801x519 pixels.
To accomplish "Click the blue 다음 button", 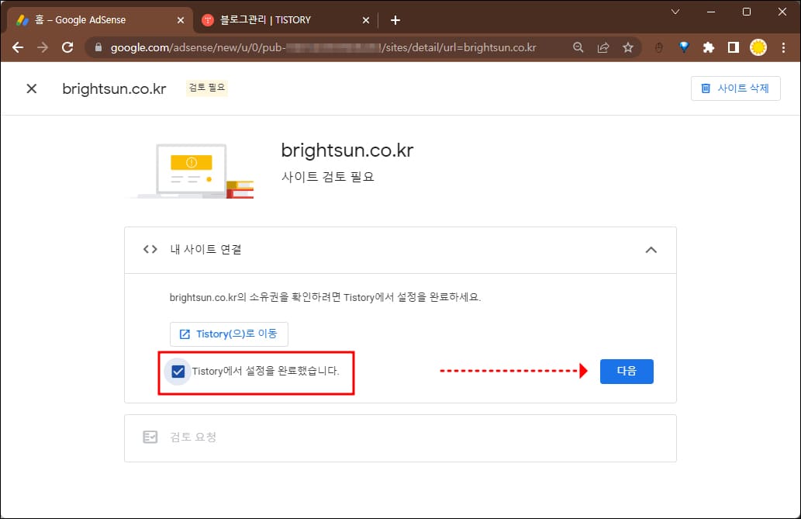I will 627,372.
